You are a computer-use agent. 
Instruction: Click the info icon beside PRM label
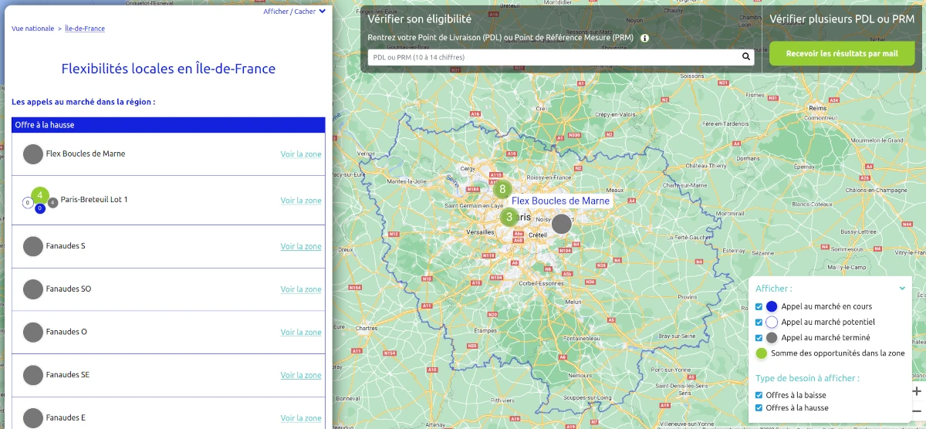pos(644,38)
